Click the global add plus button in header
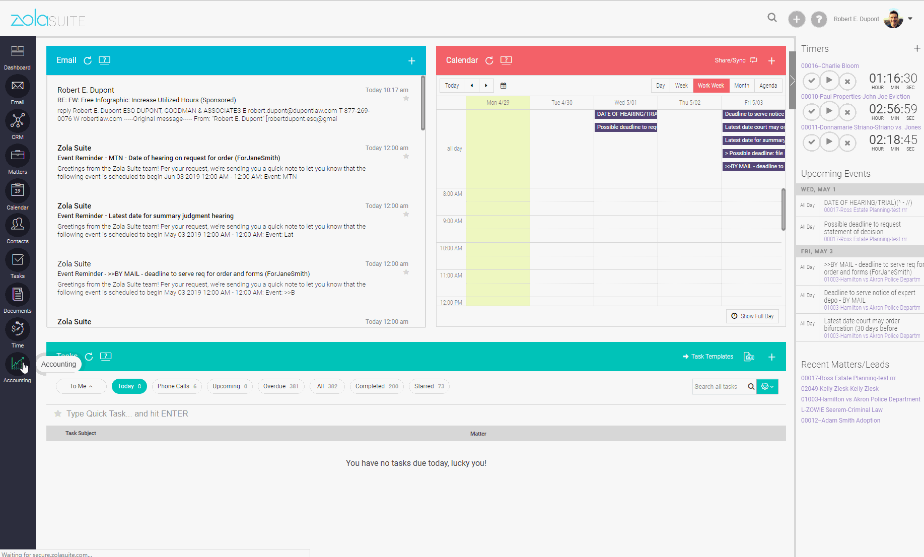The height and width of the screenshot is (557, 924). click(x=797, y=19)
